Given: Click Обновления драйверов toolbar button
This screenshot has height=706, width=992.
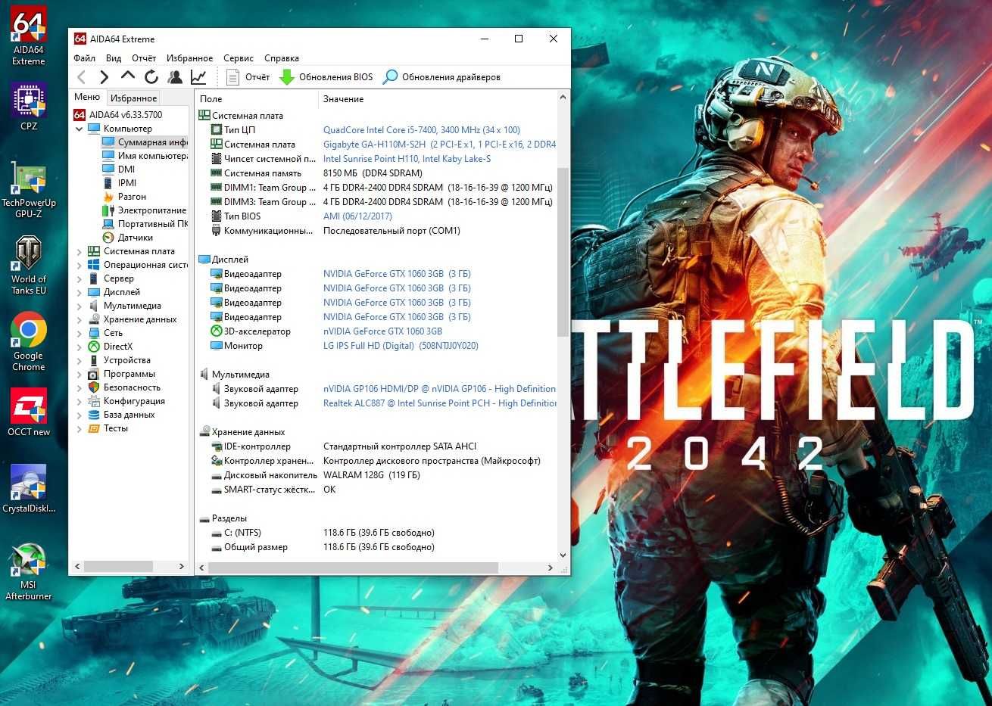Looking at the screenshot, I should [x=441, y=76].
